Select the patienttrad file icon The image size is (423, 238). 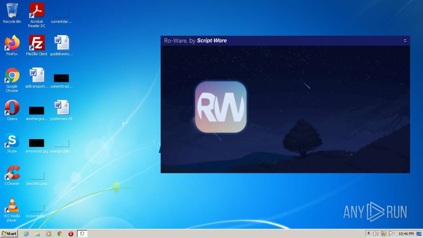pyautogui.click(x=61, y=81)
